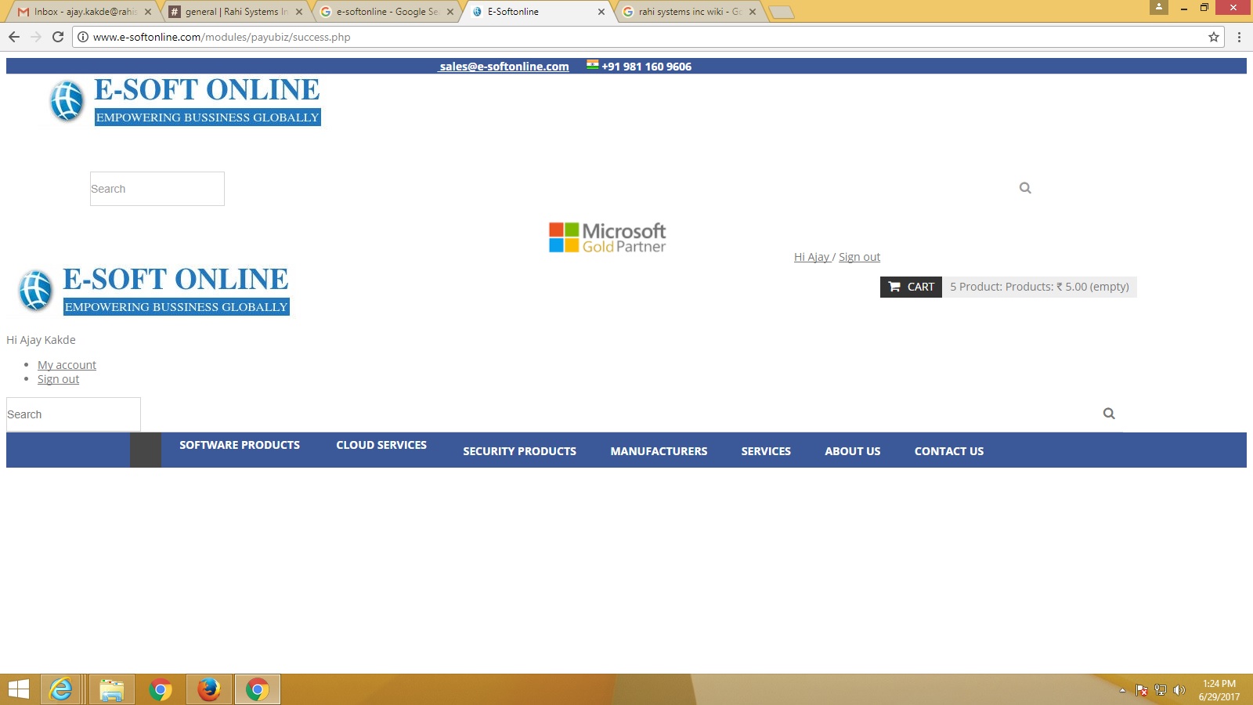Click the upper Search input field
1253x705 pixels.
pyautogui.click(x=157, y=189)
